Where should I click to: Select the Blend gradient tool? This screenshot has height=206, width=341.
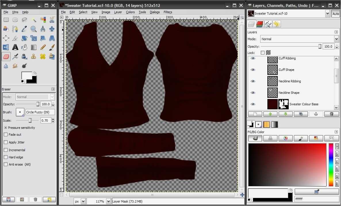[x=33, y=47]
